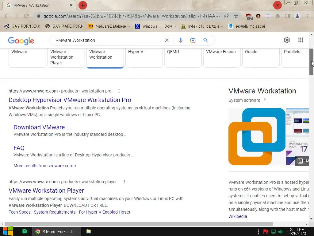This screenshot has height=236, width=314.
Task: Focus the Google search box
Action: (108, 40)
